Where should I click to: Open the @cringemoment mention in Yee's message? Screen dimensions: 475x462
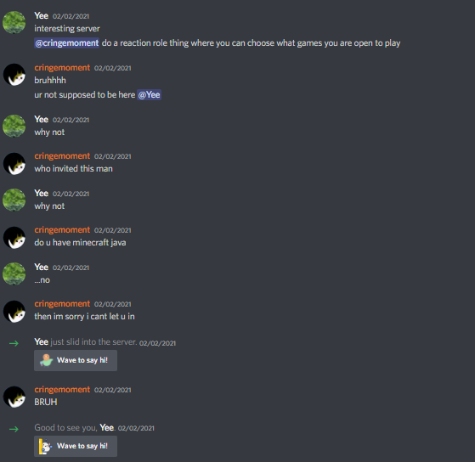coord(66,43)
